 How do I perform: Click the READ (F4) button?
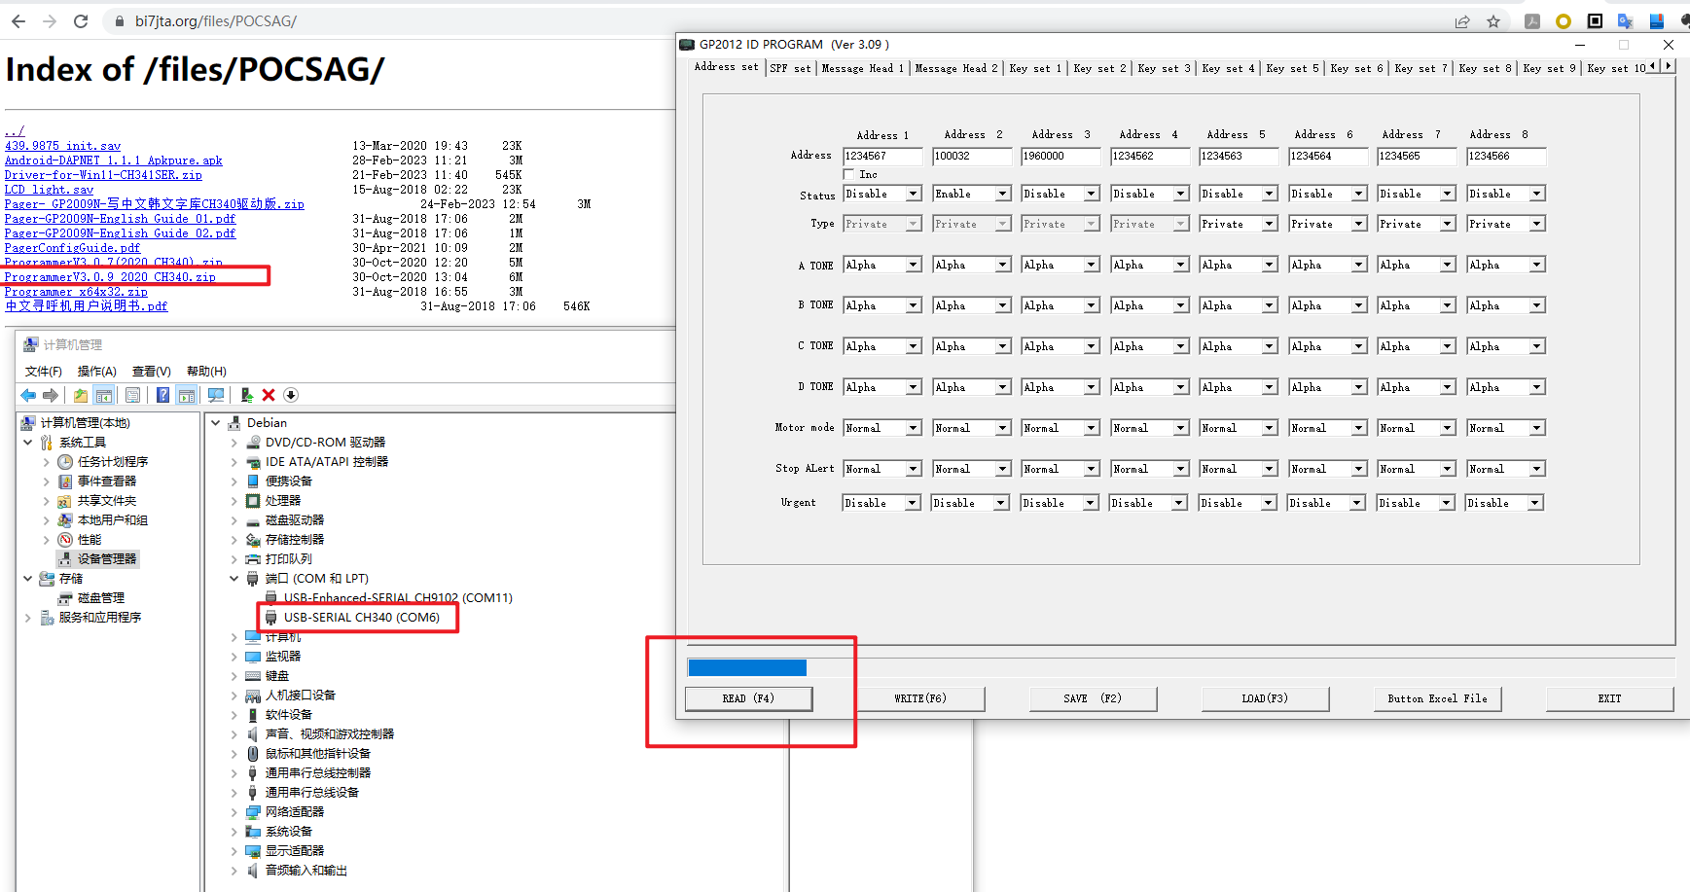(x=748, y=698)
